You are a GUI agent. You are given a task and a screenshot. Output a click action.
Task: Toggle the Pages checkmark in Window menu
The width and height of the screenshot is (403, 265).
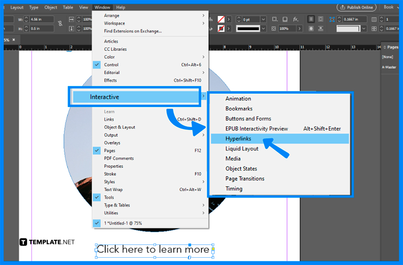click(109, 150)
